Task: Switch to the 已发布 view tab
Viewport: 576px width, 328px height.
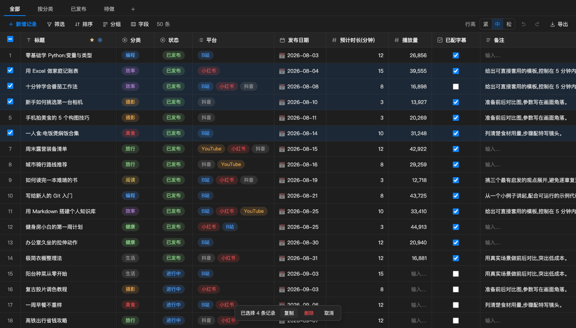Action: click(78, 9)
